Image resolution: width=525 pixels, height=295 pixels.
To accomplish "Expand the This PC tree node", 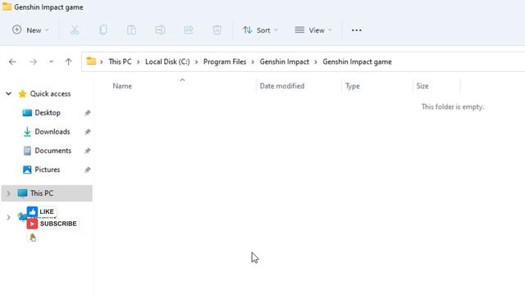I will [x=9, y=193].
